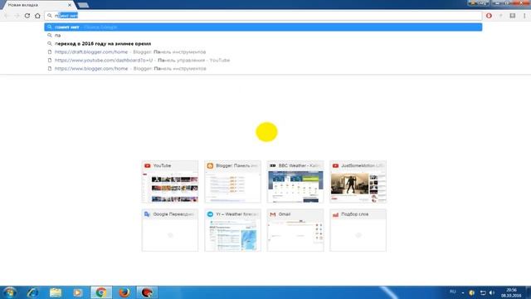Pick suggestion "переход в 2016 году на зимнее время"
531x299 pixels.
coord(263,43)
